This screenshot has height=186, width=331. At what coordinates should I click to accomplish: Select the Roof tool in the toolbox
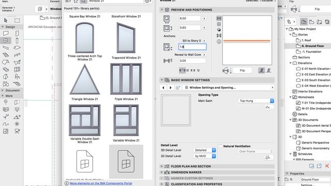tap(6, 62)
